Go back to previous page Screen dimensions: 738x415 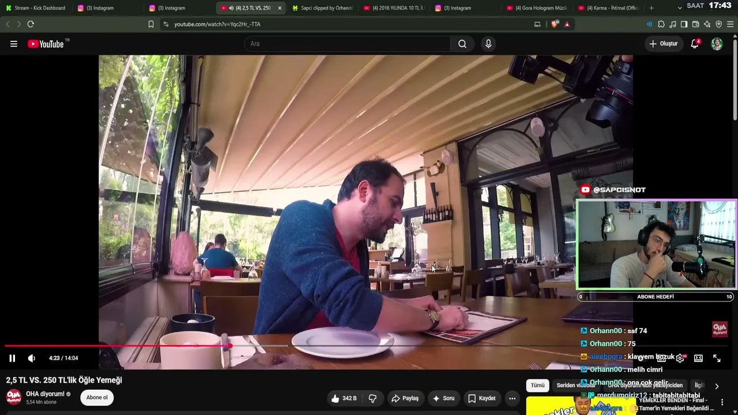(x=7, y=24)
